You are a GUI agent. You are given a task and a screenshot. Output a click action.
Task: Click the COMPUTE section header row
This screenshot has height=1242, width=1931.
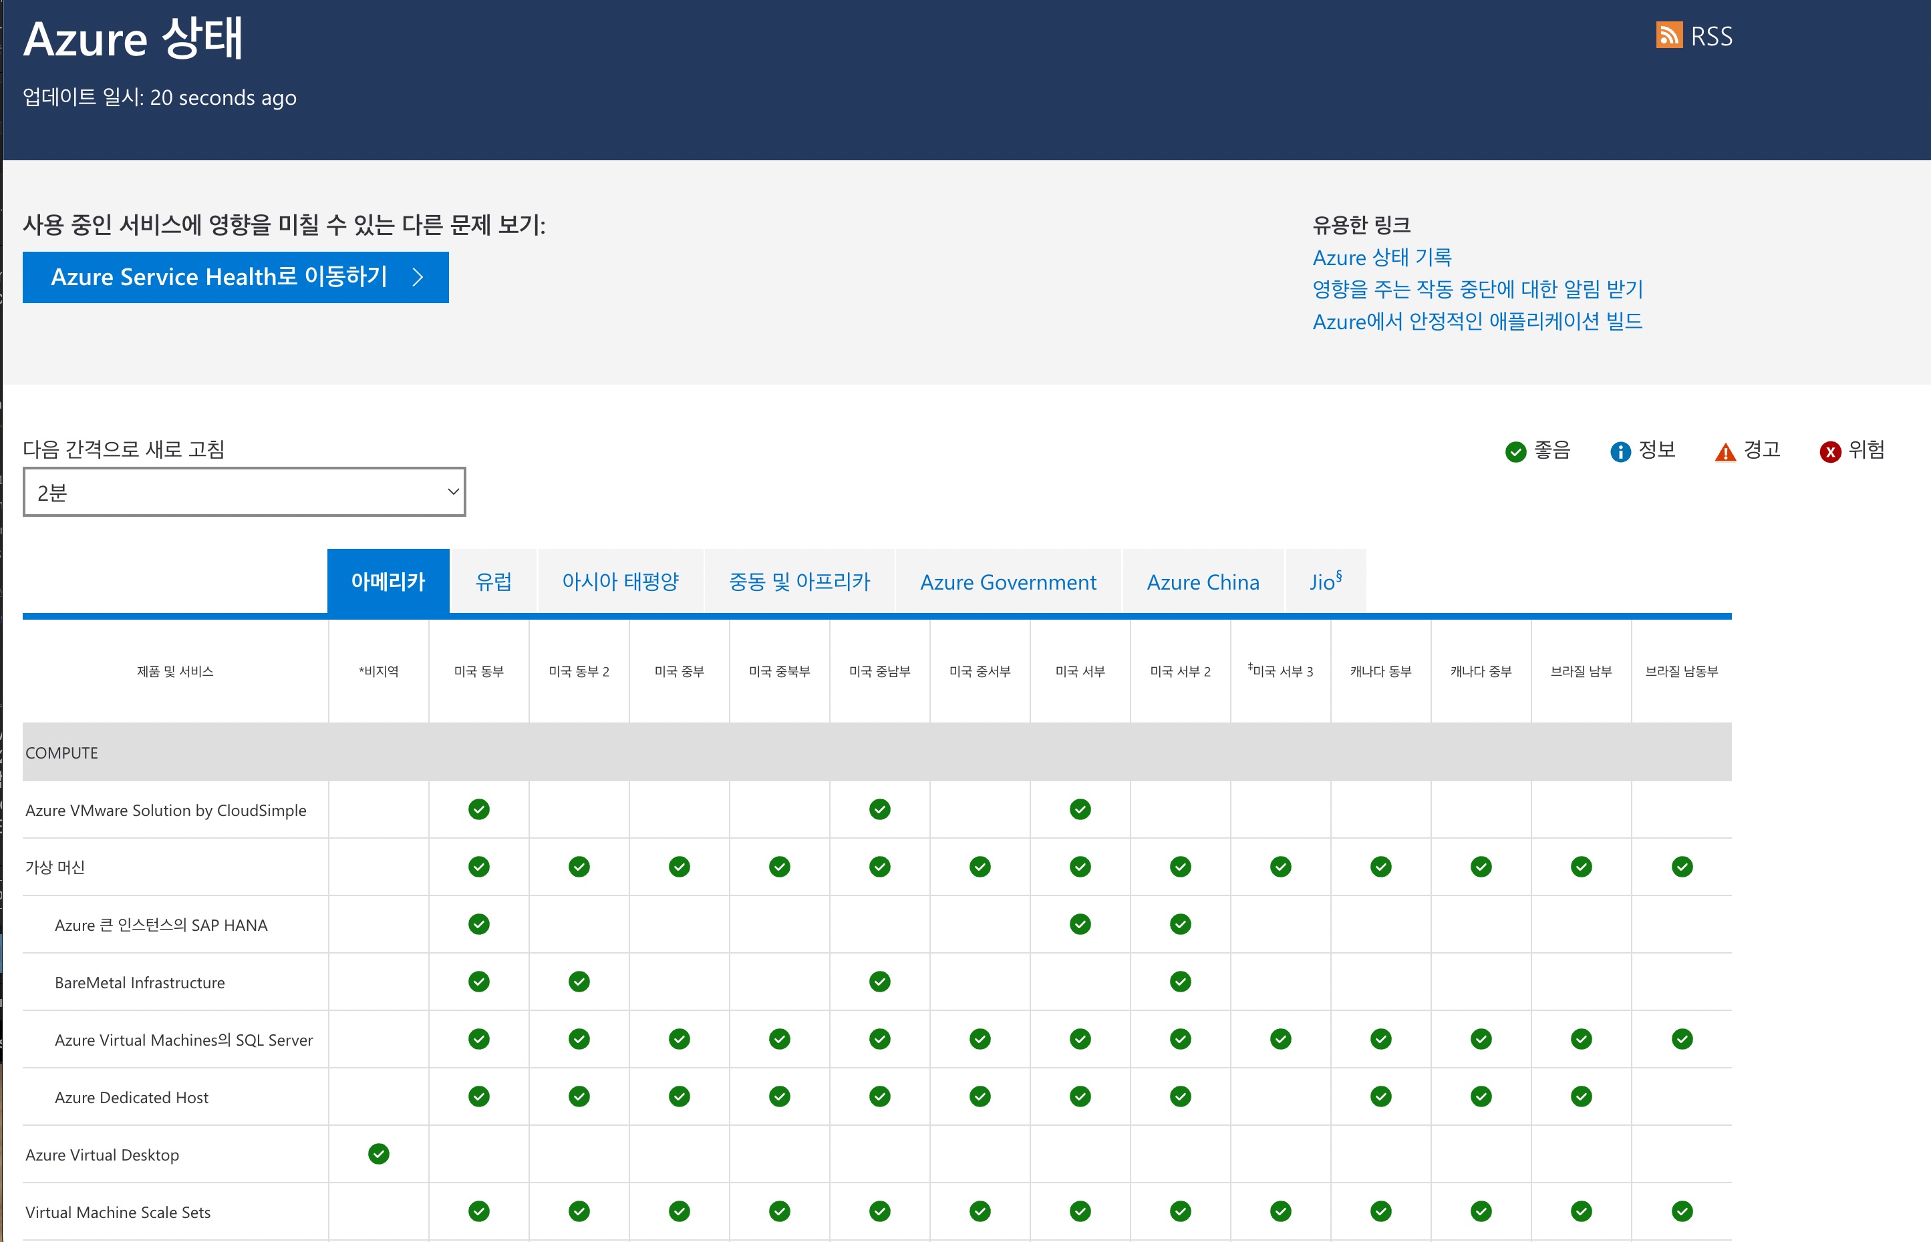(x=877, y=752)
